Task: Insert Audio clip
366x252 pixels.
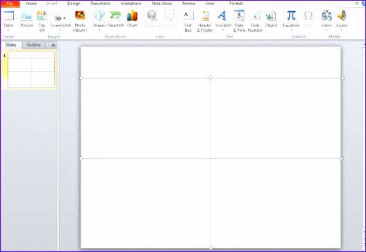Action: 342,21
